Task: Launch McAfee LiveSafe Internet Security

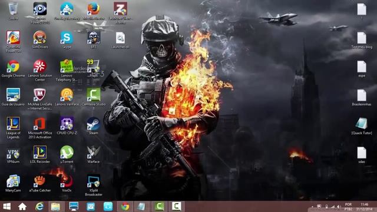Action: pos(40,100)
